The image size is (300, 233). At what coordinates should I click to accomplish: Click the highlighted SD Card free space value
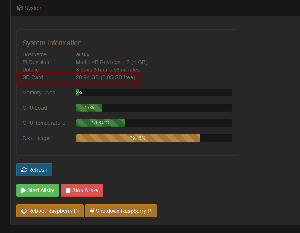pyautogui.click(x=105, y=77)
